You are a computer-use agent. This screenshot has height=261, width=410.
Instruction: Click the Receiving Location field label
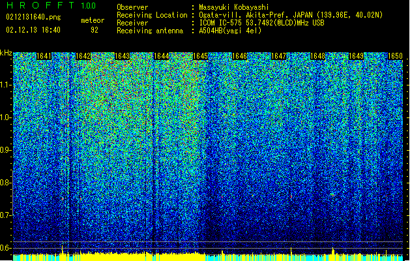pyautogui.click(x=152, y=15)
